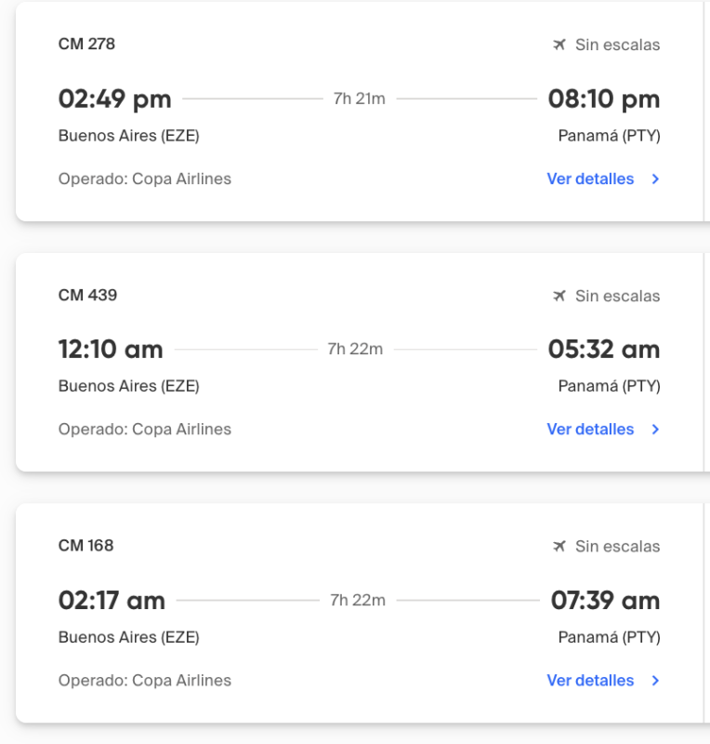
Task: Click "Sin escalas" label on flight CM 439
Action: [617, 296]
